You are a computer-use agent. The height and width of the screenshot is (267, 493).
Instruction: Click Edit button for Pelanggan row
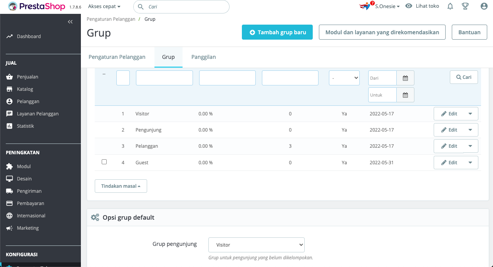(449, 146)
